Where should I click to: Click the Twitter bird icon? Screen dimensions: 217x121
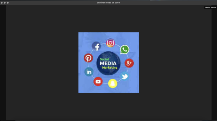click(x=125, y=76)
